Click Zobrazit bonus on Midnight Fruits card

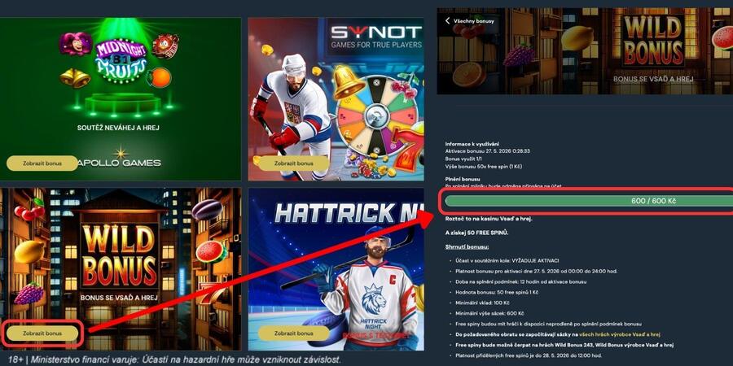(42, 163)
